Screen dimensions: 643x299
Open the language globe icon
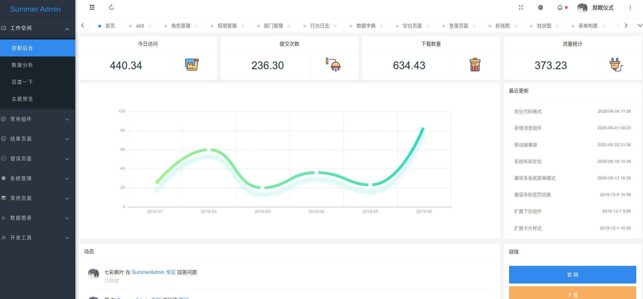tap(540, 7)
